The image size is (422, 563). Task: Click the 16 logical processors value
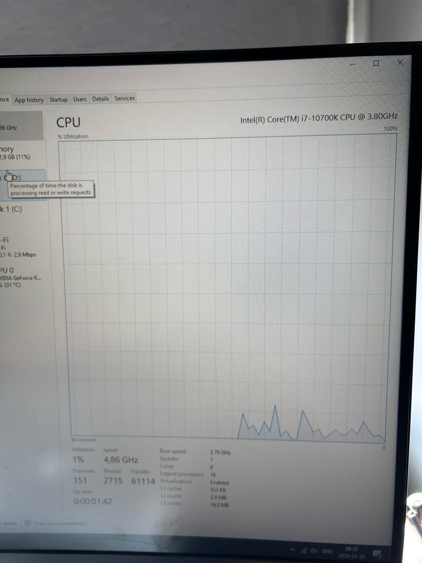click(x=213, y=475)
